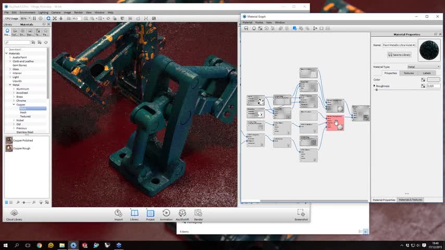
Task: Open File Explorer from the taskbar
Action: [62, 245]
